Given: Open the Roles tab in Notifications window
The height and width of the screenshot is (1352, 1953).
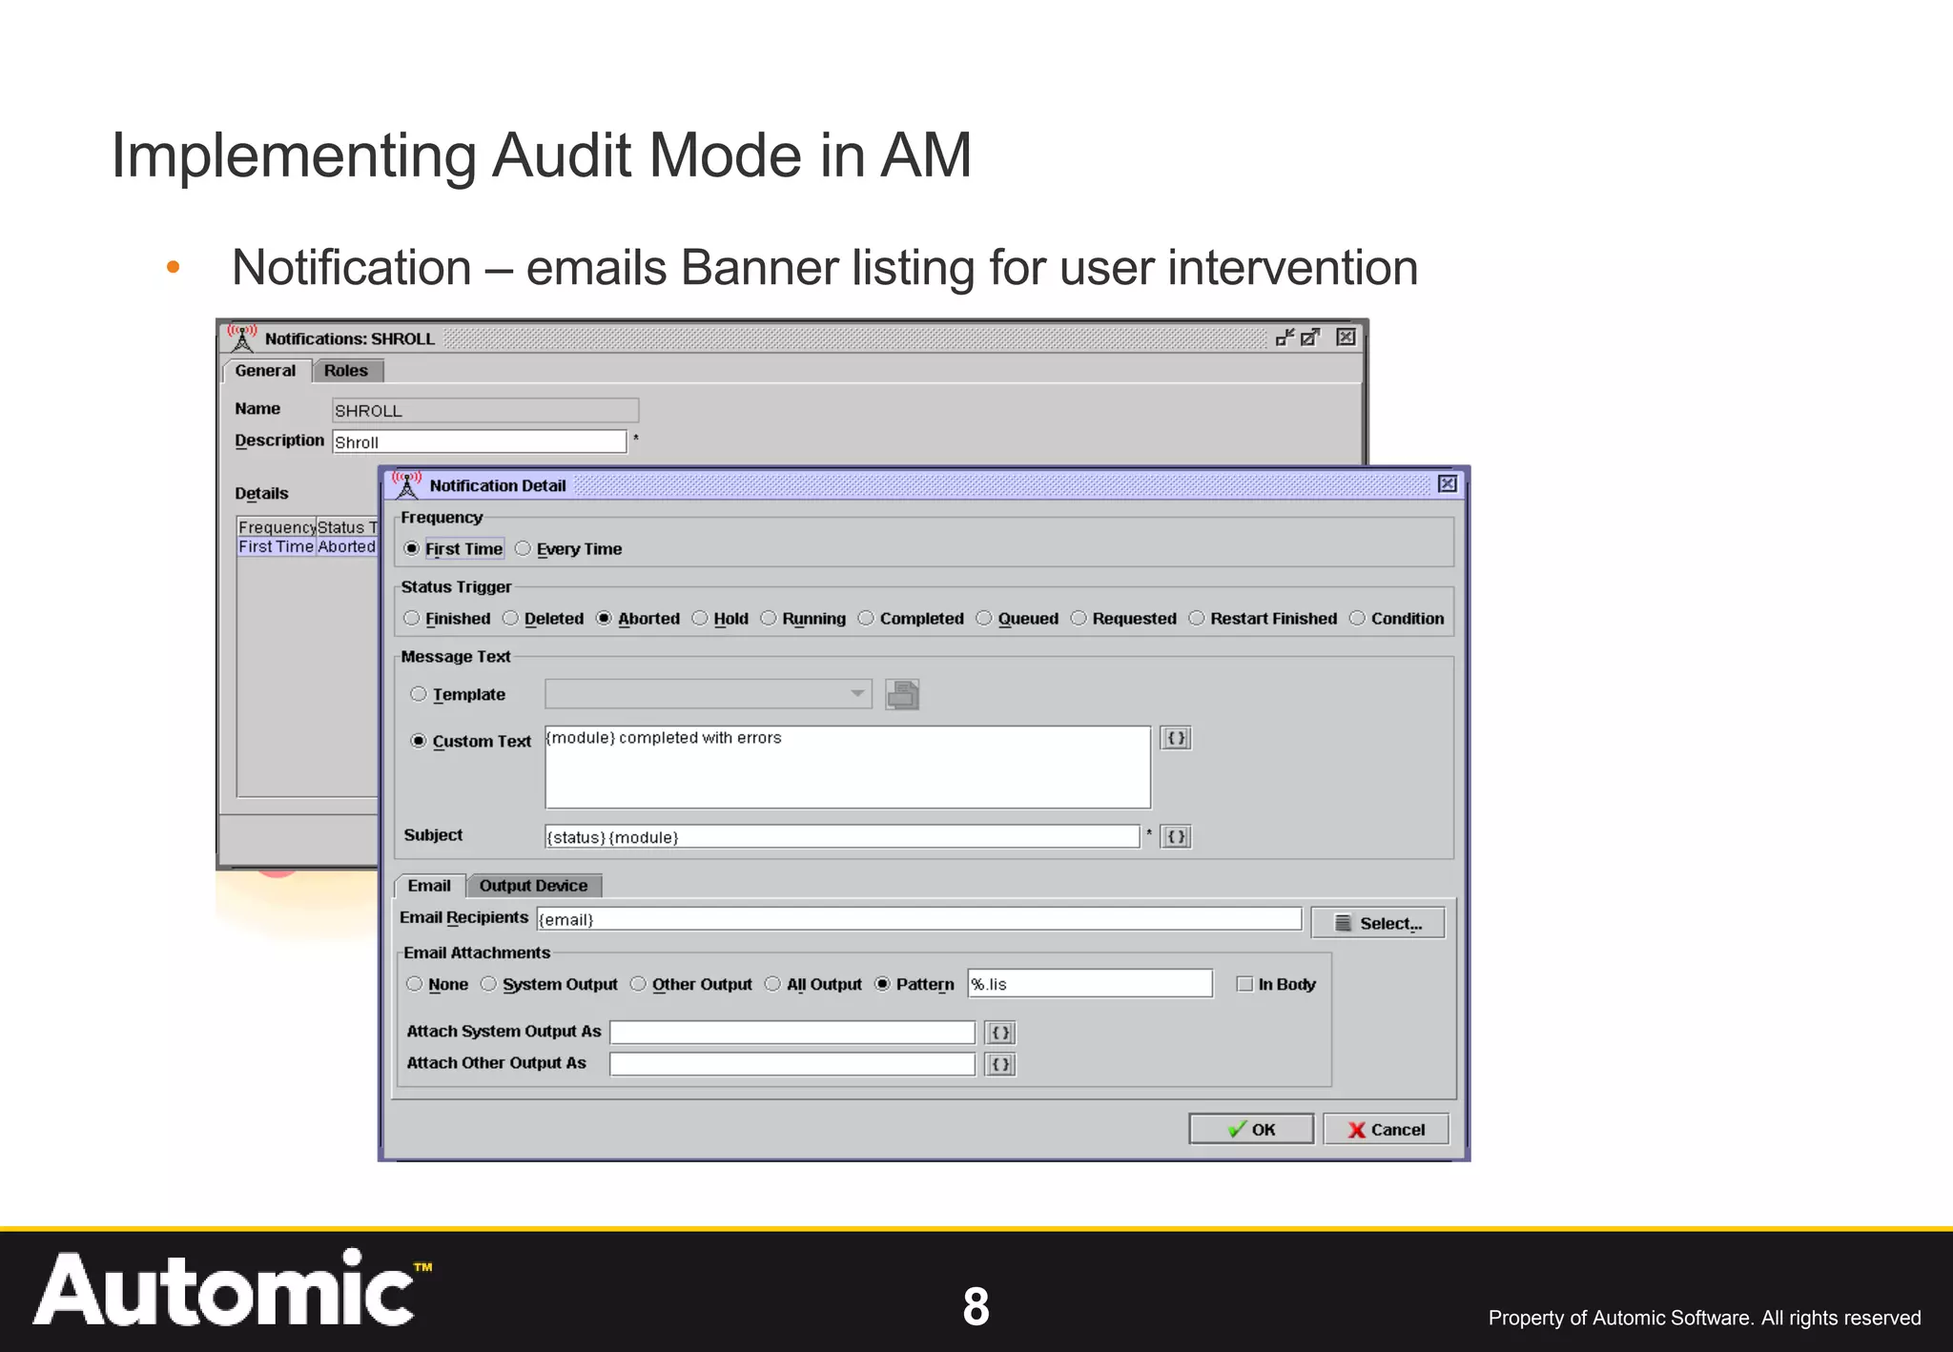Looking at the screenshot, I should click(346, 371).
